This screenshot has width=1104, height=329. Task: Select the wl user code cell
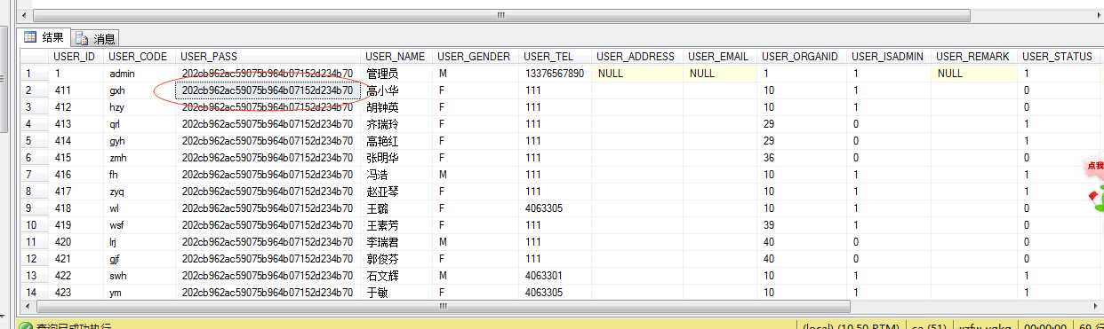pyautogui.click(x=140, y=208)
